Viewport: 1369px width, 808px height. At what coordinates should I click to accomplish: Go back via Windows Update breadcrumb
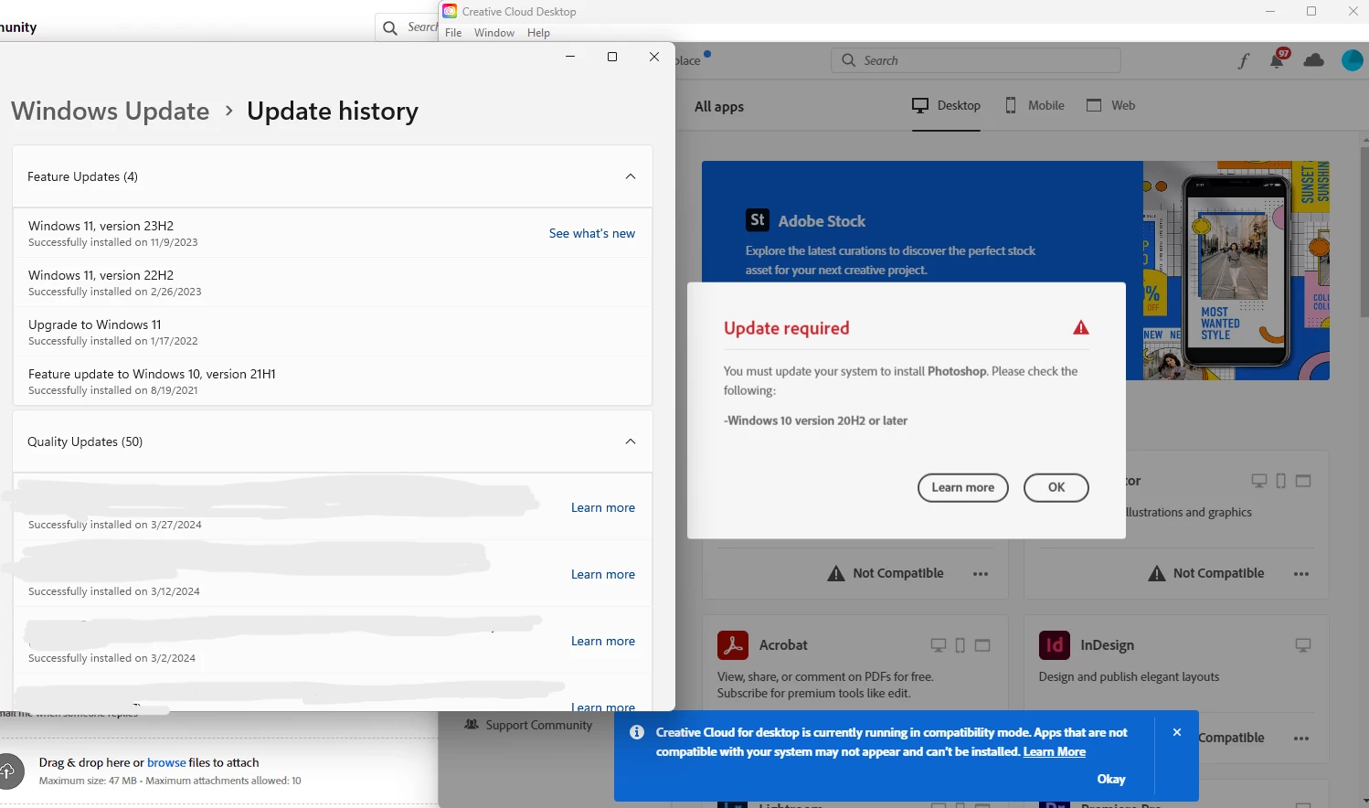click(x=111, y=111)
